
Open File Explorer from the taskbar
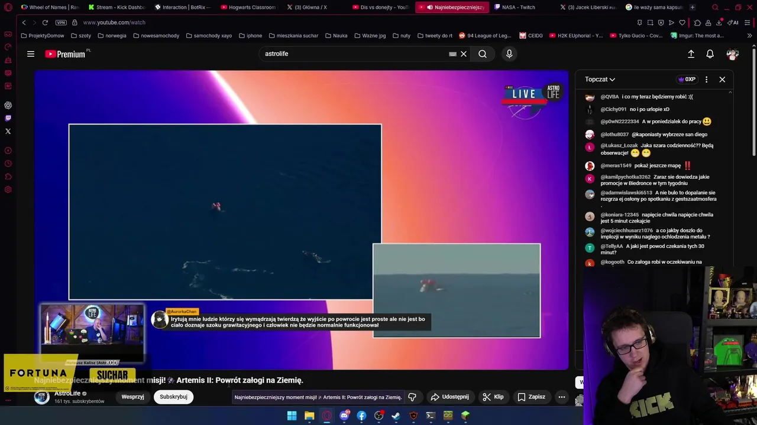[309, 416]
